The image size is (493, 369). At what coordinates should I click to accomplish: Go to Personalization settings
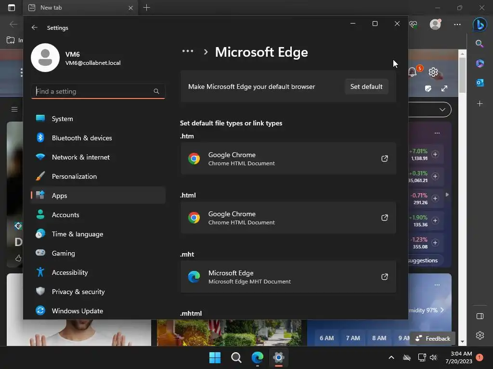(98, 176)
